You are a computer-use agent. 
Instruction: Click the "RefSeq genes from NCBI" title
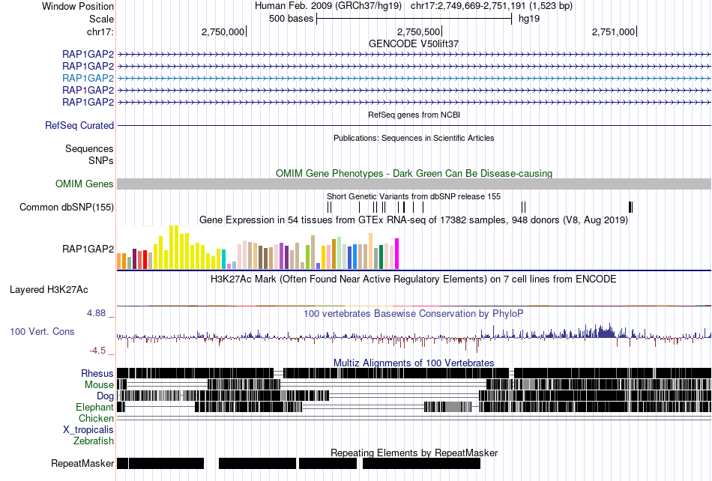click(414, 115)
